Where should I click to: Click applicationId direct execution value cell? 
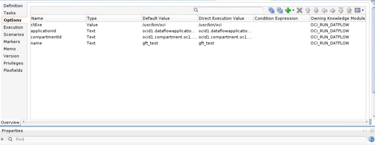[x=225, y=31]
